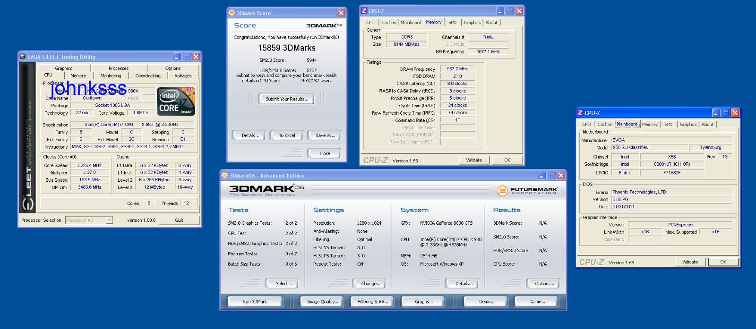Screen dimensions: 756x329
Task: Click the CPU-Z Mainboard window title icon
Action: tap(580, 113)
